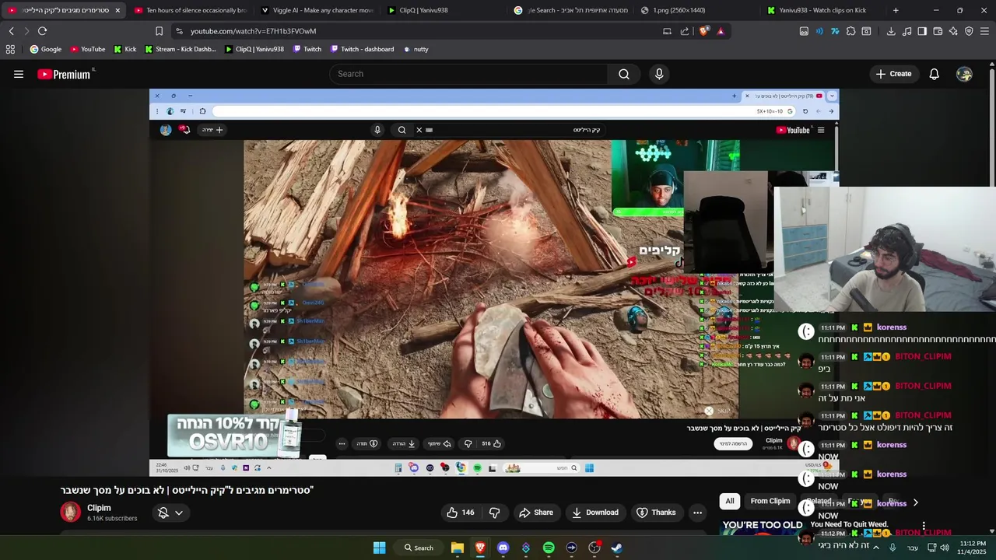
Task: Open the bookmarks apps grid icon
Action: [10, 49]
